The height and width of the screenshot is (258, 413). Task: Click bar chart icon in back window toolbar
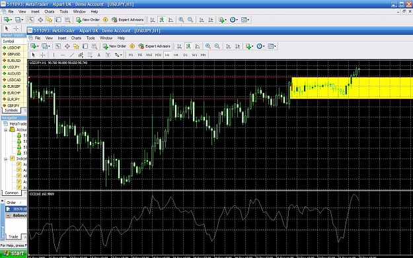153,20
